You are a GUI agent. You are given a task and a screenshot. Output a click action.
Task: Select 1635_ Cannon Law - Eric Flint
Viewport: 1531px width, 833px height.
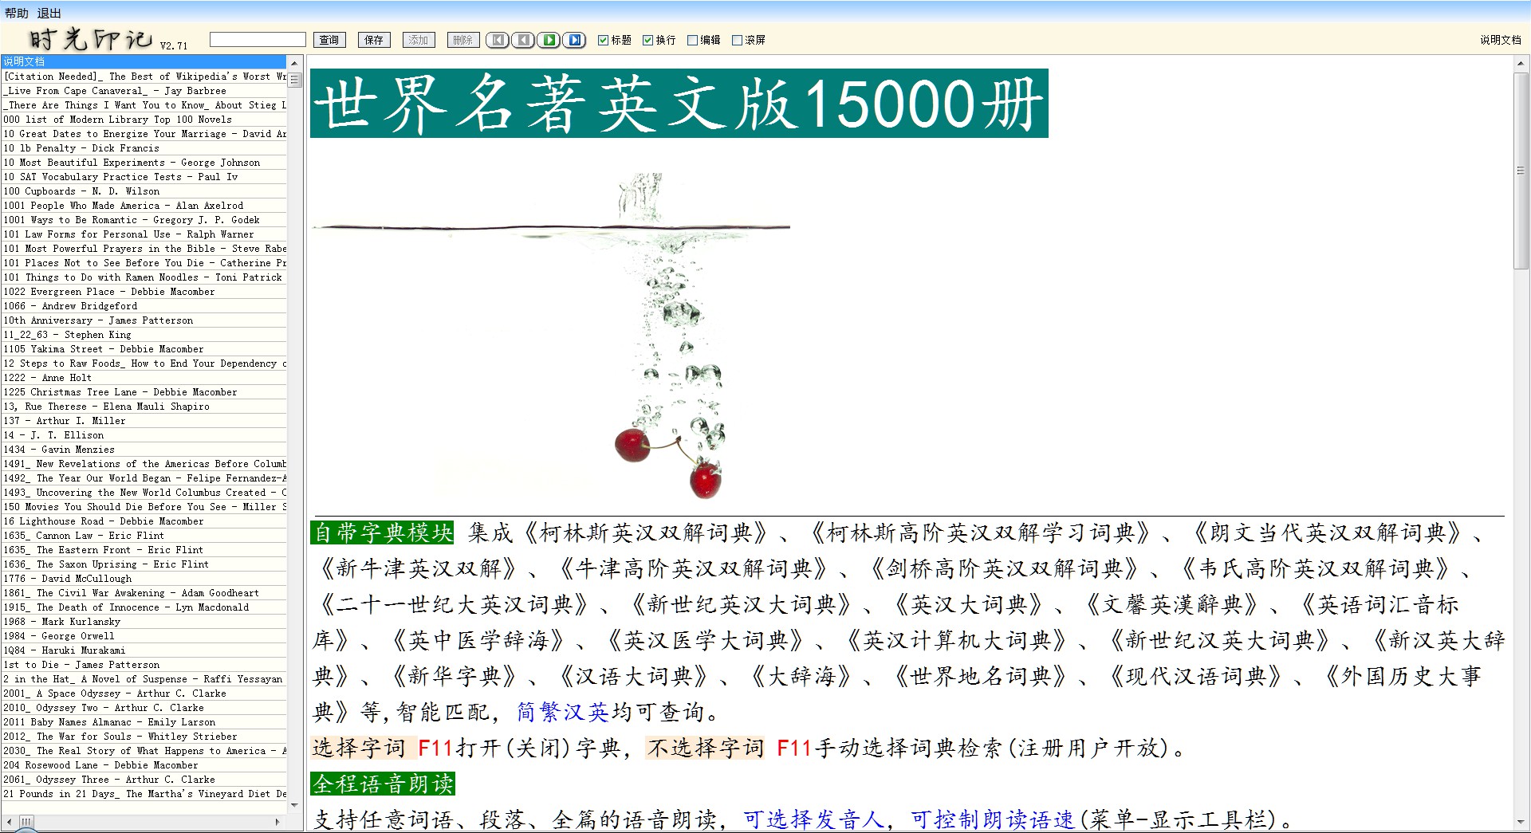point(144,536)
